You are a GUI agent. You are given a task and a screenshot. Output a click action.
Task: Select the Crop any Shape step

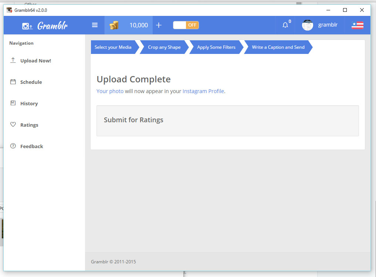click(x=164, y=47)
